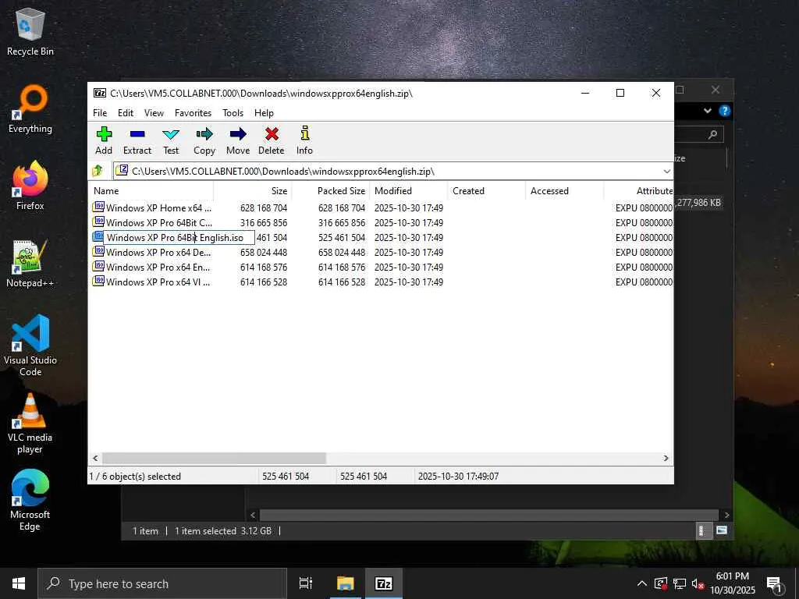Click the packed size 316 665 856
This screenshot has width=799, height=599.
(342, 222)
